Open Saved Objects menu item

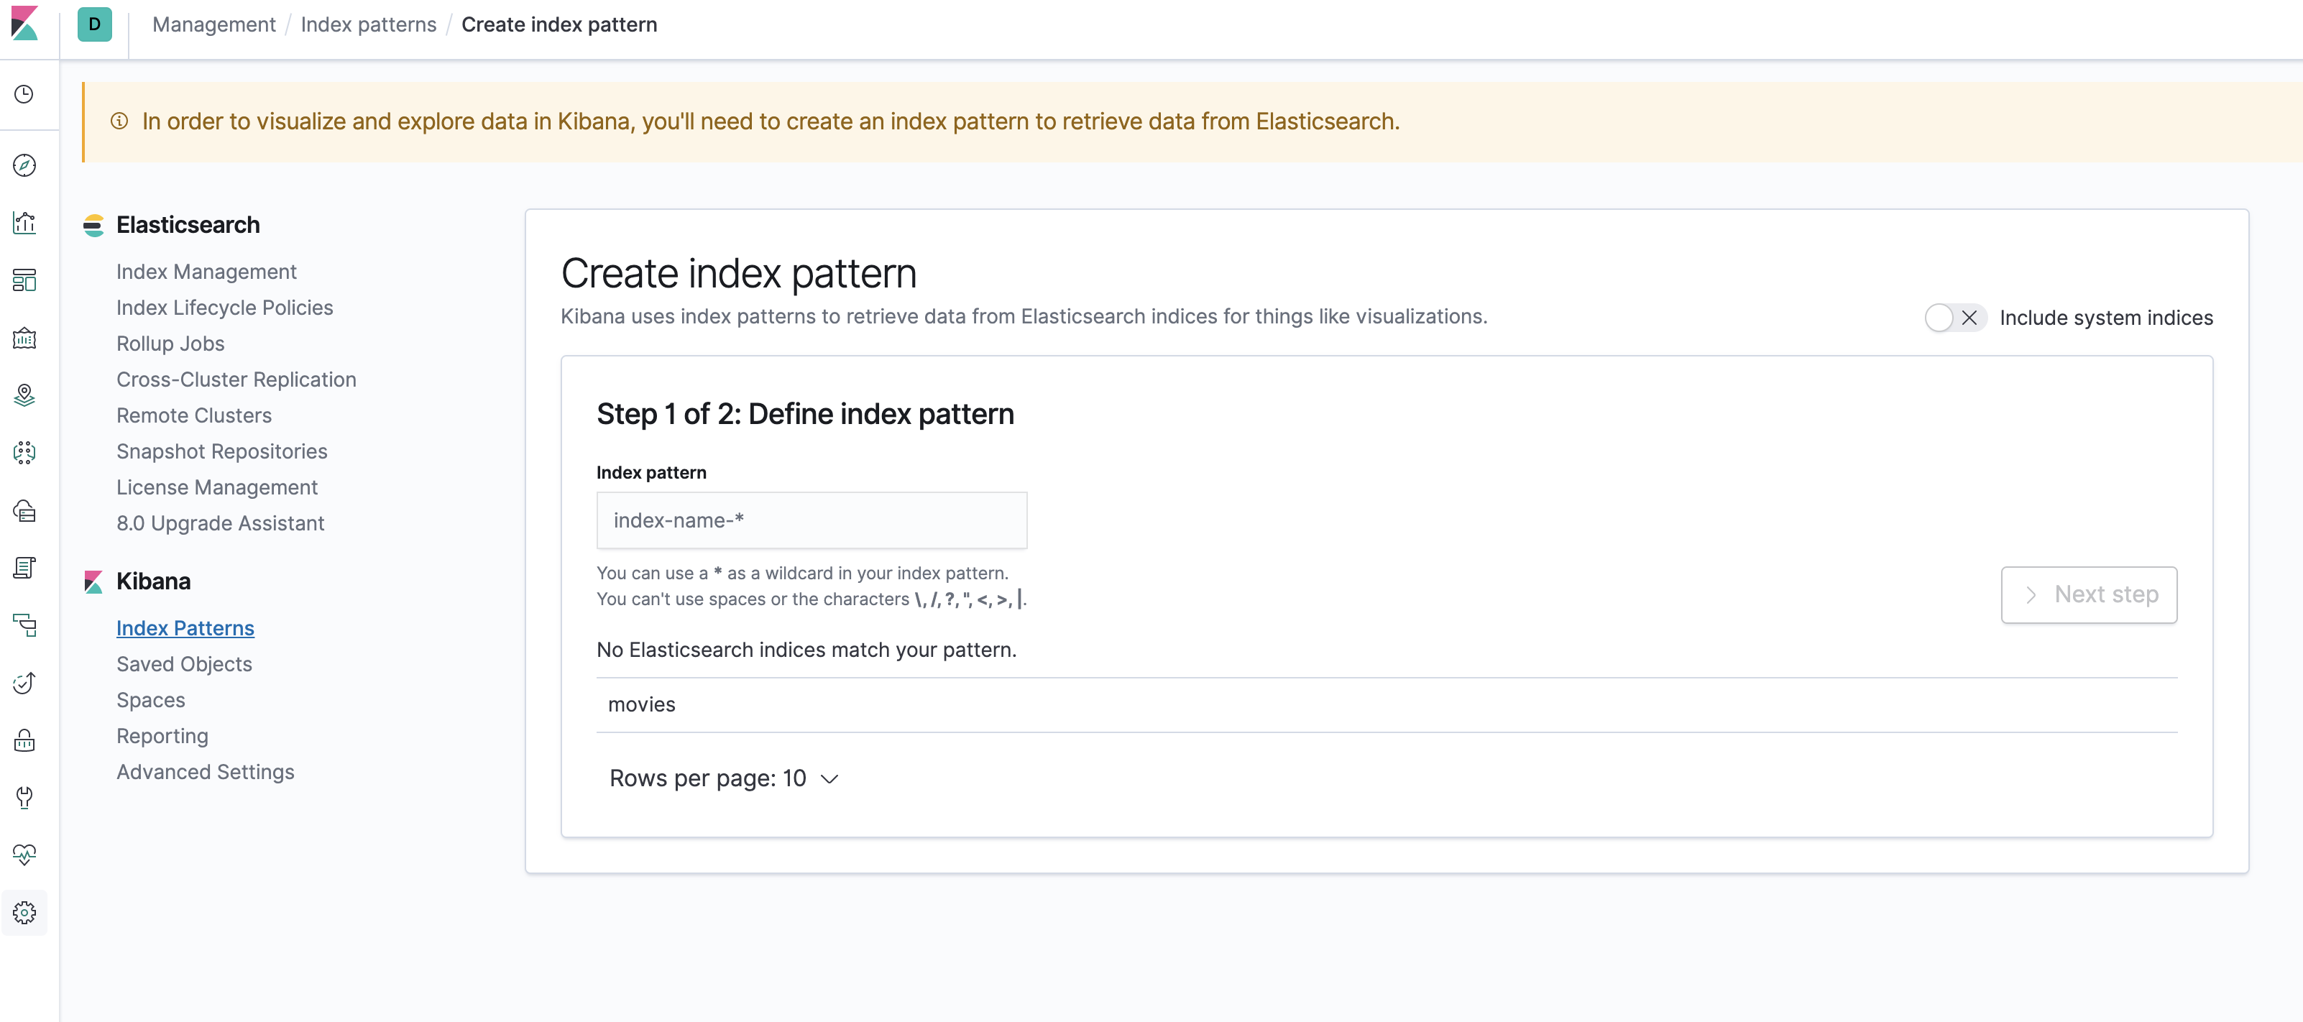coord(183,664)
